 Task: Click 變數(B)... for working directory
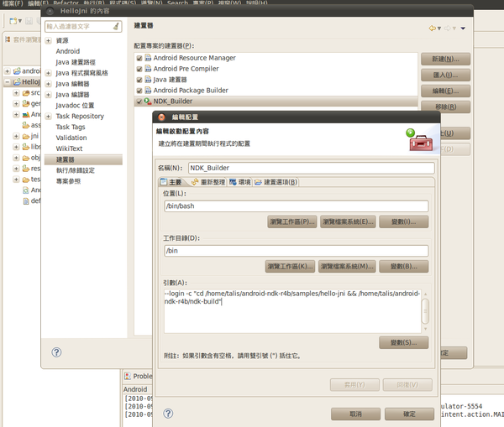pyautogui.click(x=404, y=267)
